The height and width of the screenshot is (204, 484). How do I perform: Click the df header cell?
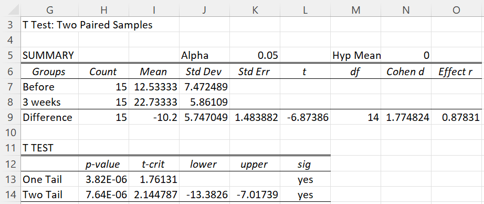click(355, 72)
